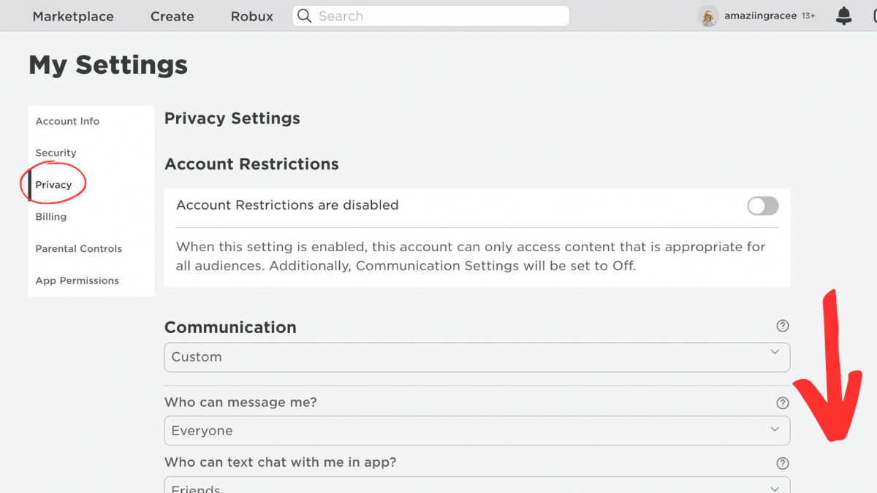
Task: Enable the Account Restrictions toggle
Action: click(762, 206)
